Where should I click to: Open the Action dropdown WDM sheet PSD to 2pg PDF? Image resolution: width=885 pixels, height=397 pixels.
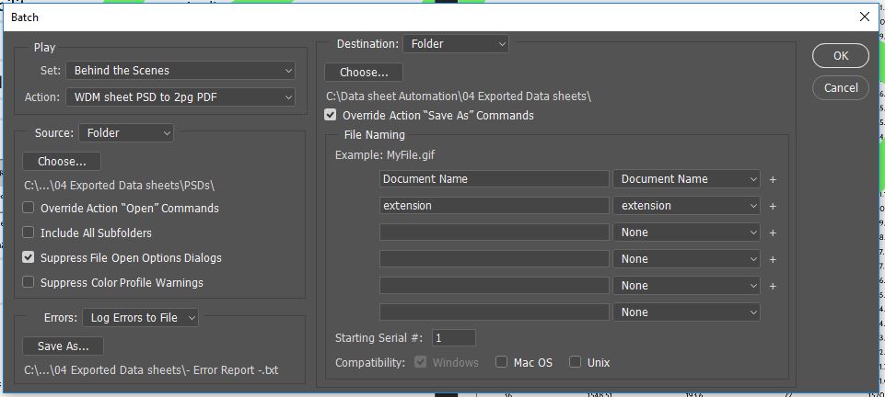pos(180,96)
